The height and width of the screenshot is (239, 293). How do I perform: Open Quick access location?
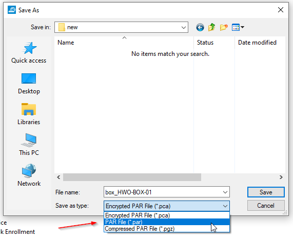click(29, 53)
